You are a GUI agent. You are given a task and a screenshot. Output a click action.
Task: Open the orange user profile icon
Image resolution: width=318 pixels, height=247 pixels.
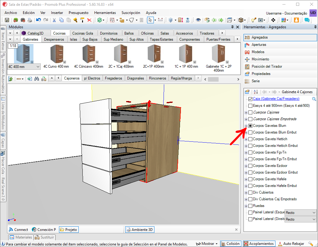(x=296, y=20)
